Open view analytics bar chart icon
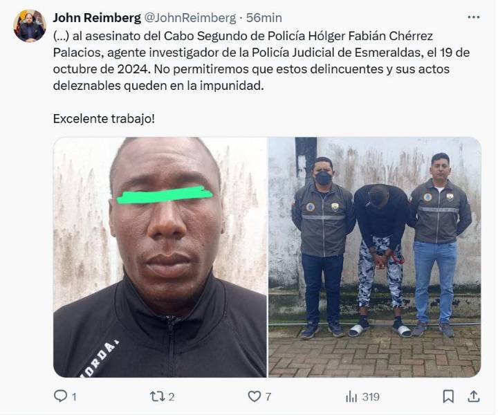Screen dimensions: 498x415 click(x=351, y=396)
